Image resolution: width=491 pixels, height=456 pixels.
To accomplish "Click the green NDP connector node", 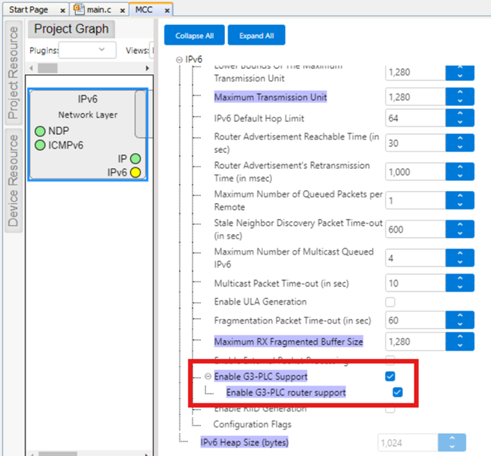I will pyautogui.click(x=40, y=132).
